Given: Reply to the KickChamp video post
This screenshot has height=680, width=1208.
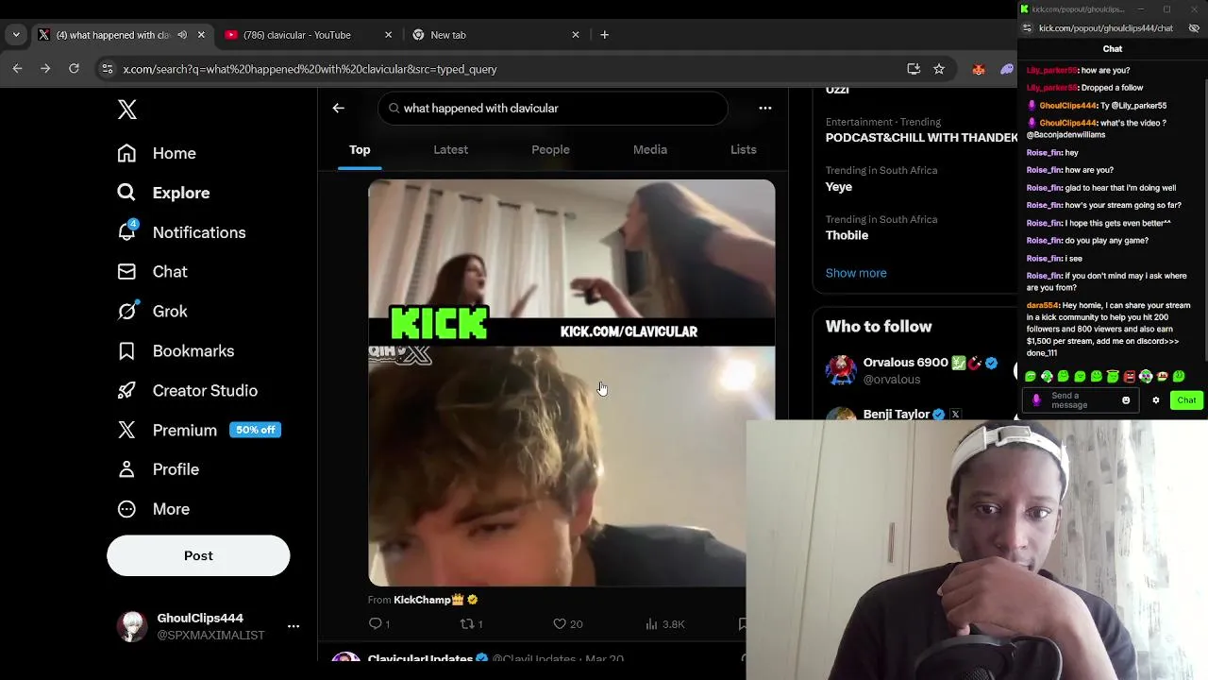Looking at the screenshot, I should 379,623.
